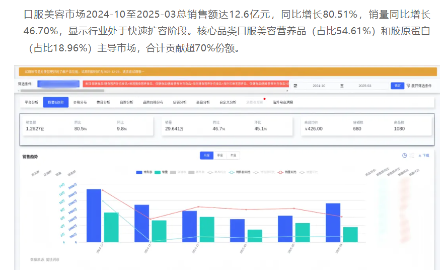Open the 店铺分析 tab

tap(180, 102)
